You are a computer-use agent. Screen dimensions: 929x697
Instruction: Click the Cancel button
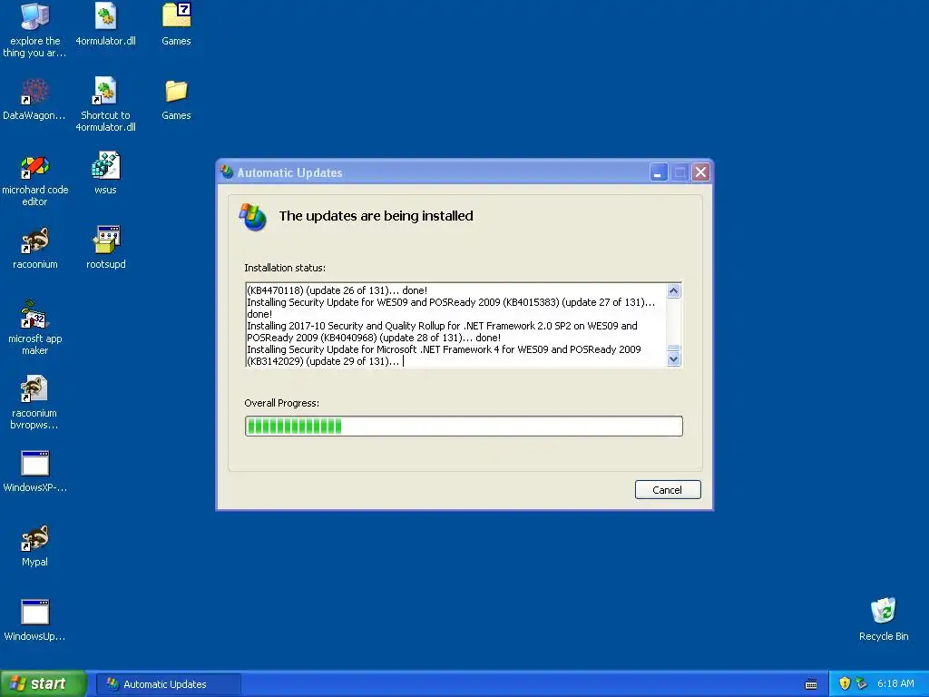point(668,489)
